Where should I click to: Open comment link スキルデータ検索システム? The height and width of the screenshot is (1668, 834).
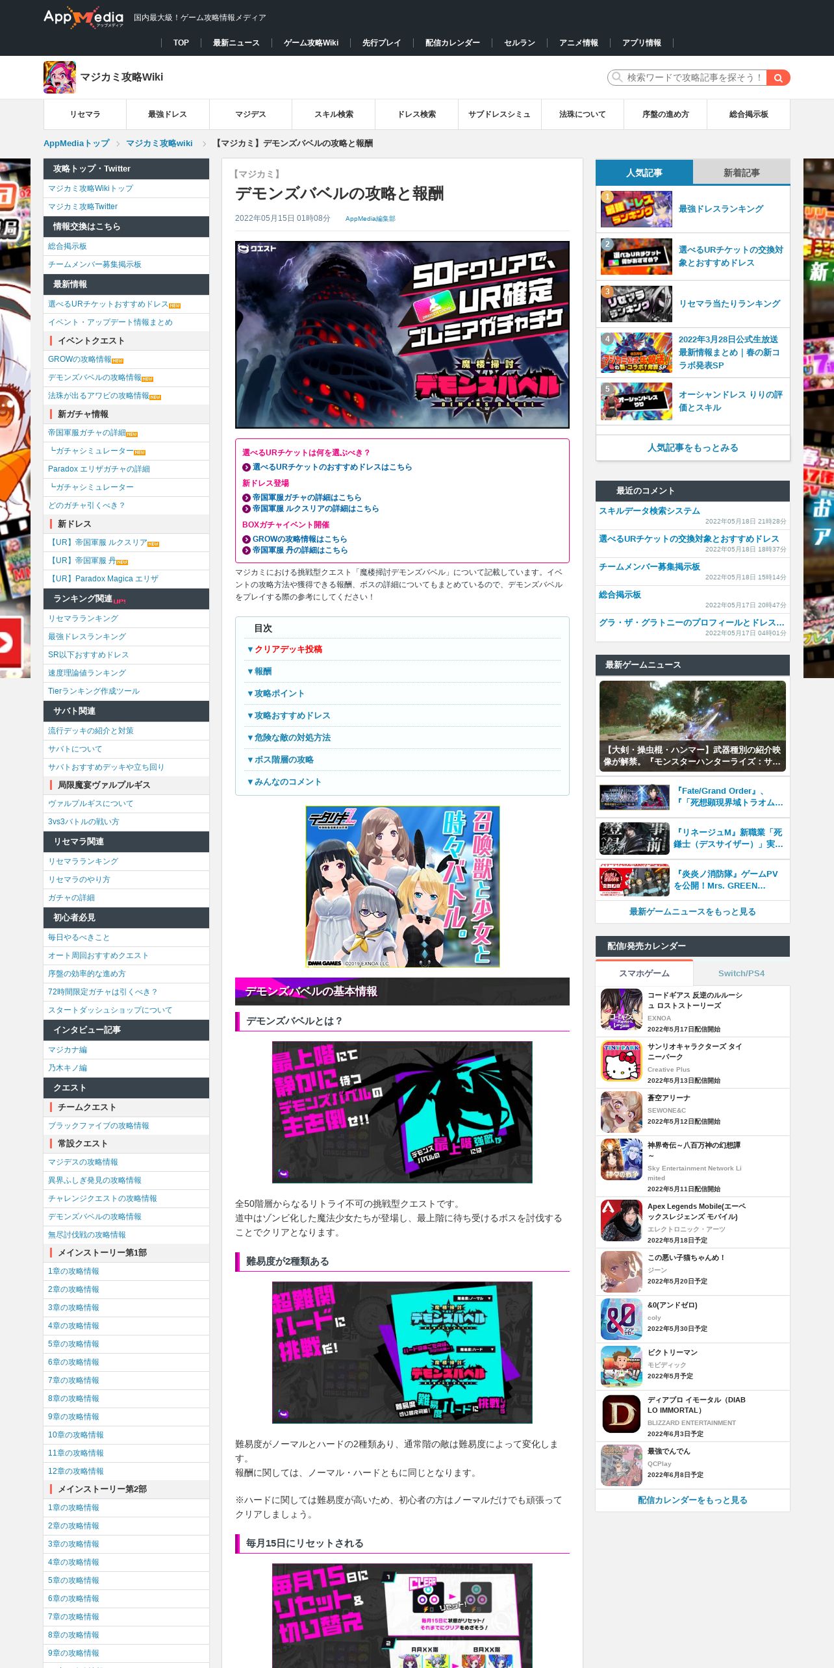tap(650, 511)
